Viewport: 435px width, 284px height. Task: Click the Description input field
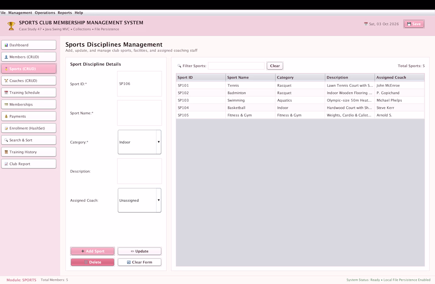tap(140, 171)
